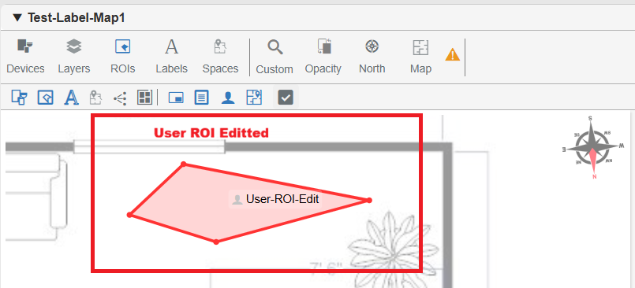Screen dimensions: 635x288
Task: Click the branching tree nodes icon
Action: coord(120,98)
